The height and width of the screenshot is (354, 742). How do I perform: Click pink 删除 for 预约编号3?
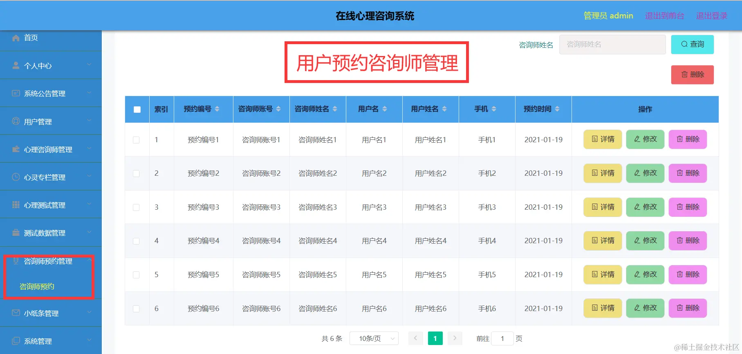pos(688,207)
